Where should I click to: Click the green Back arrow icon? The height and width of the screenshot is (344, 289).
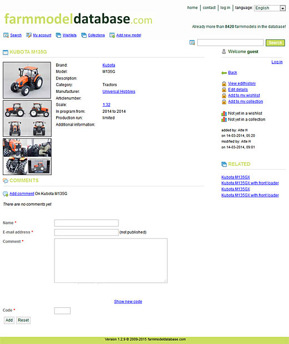coord(224,73)
